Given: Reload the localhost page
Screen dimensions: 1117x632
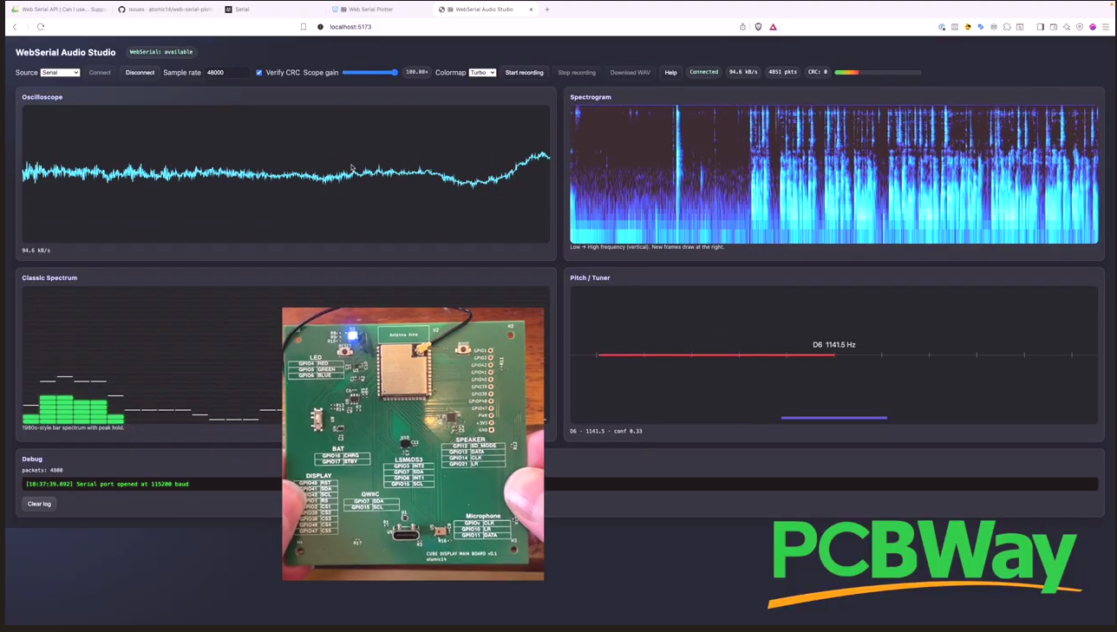Looking at the screenshot, I should [x=41, y=27].
